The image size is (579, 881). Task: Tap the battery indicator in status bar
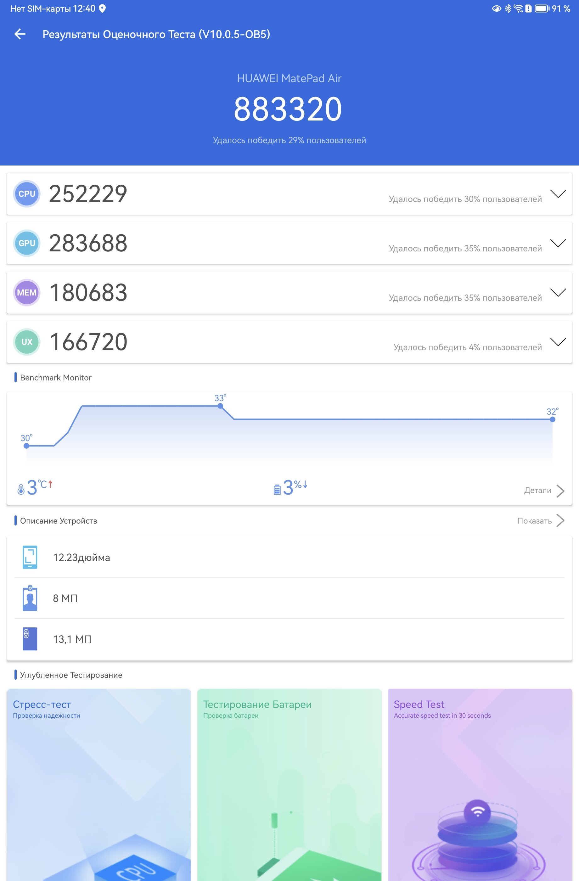coord(542,8)
